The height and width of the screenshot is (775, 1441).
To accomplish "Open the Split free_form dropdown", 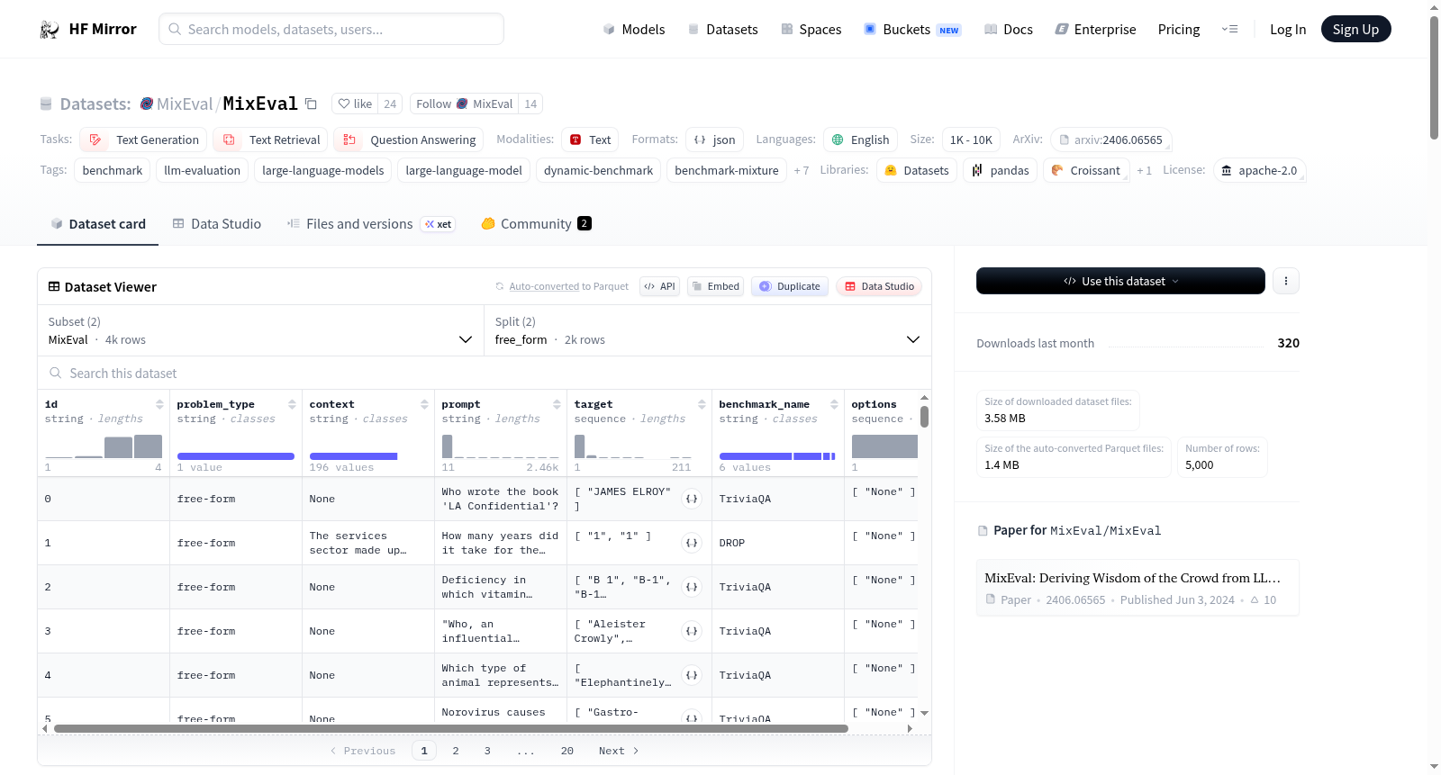I will [708, 330].
